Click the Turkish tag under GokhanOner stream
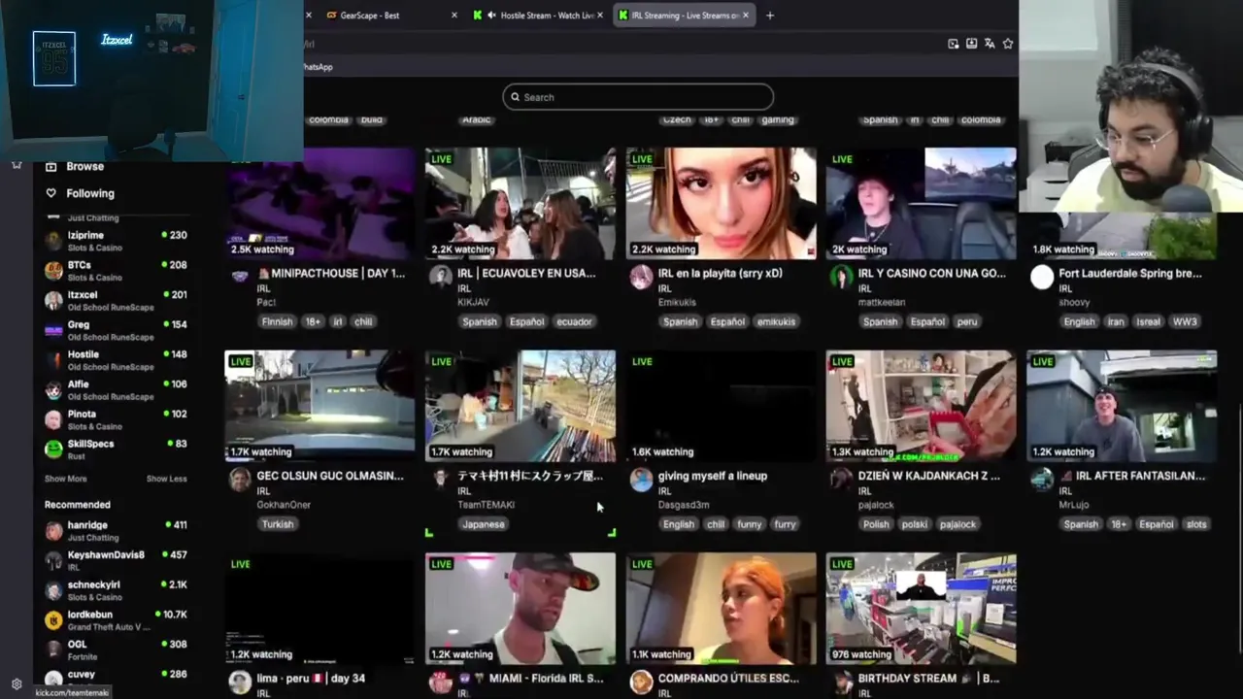The image size is (1243, 699). click(277, 524)
